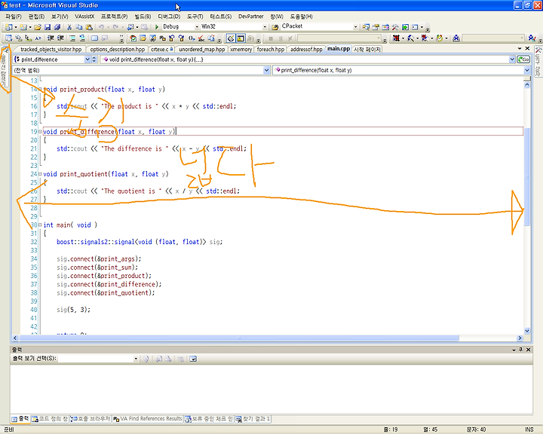Click the Undo arrow icon

(101, 27)
